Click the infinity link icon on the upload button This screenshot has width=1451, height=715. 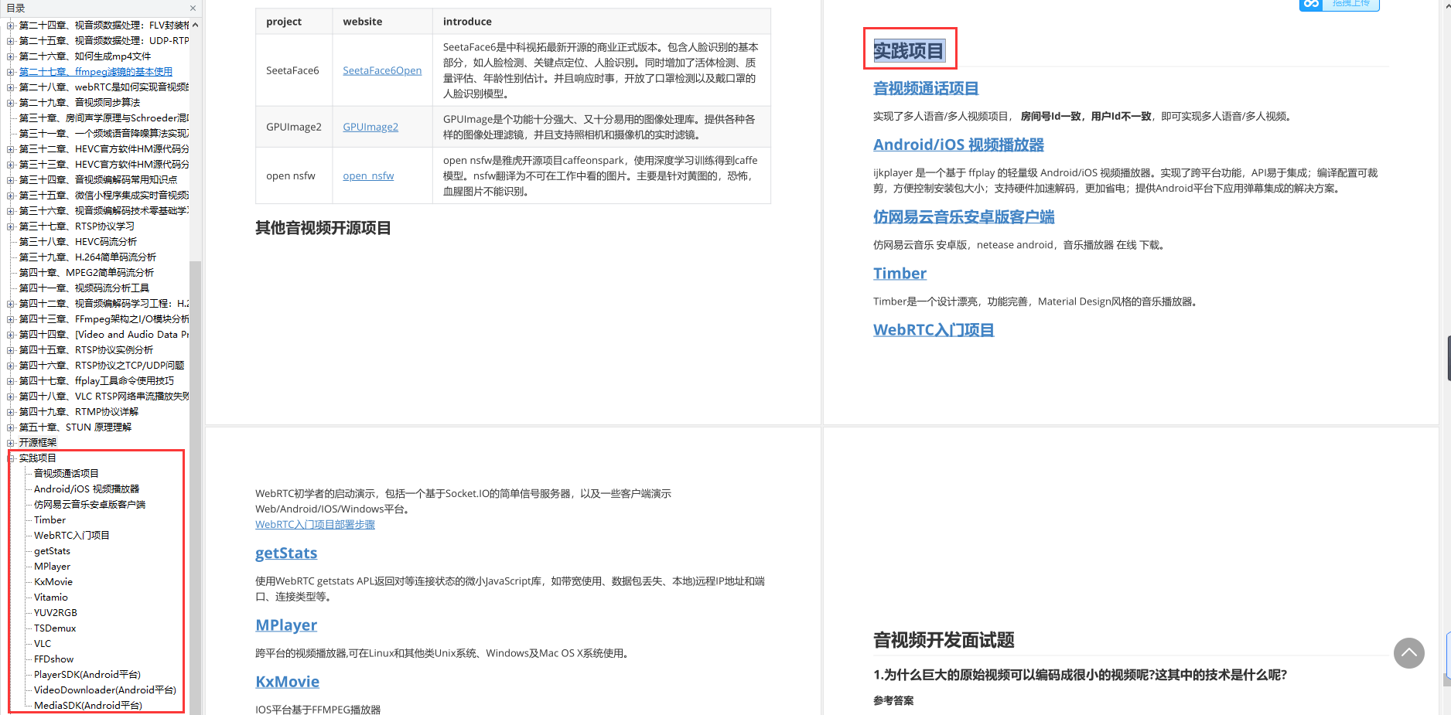coord(1312,5)
